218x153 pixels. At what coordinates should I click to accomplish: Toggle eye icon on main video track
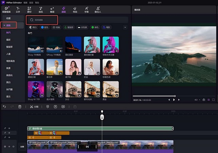click(9, 147)
